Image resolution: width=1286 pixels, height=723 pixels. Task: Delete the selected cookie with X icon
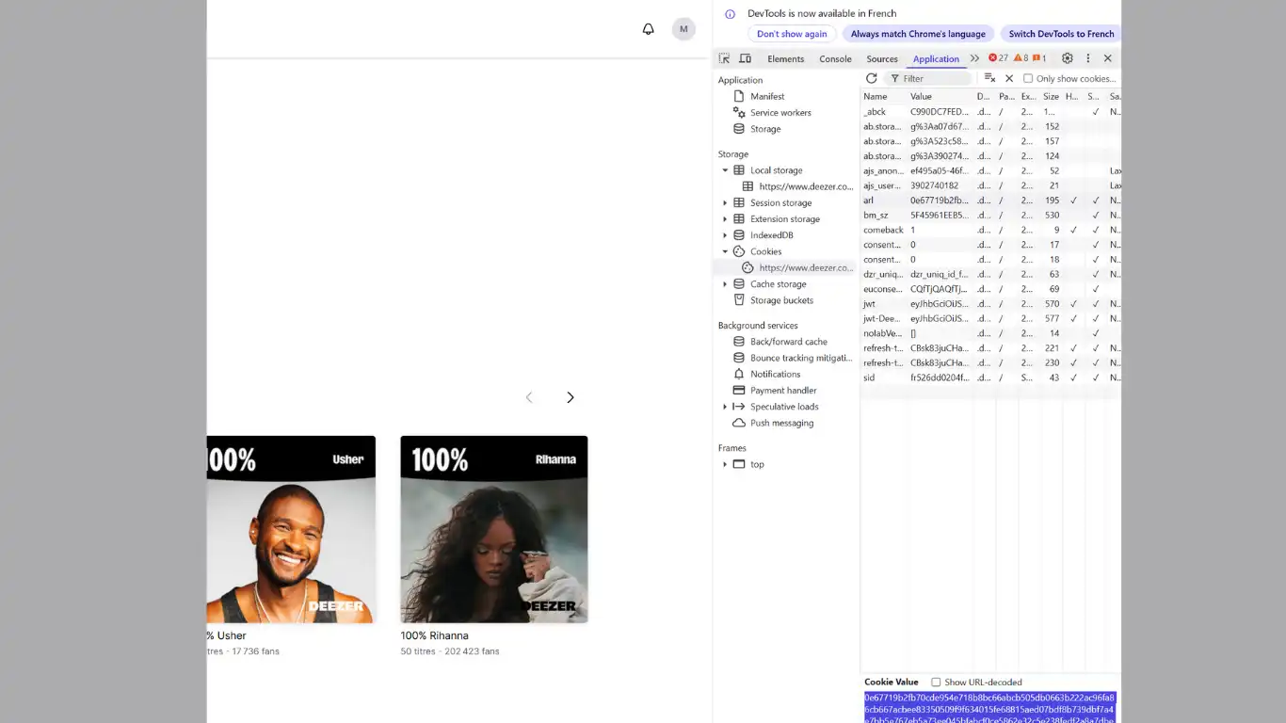click(1009, 78)
